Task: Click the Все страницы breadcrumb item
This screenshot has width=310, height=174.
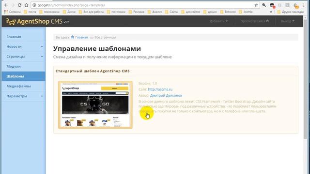Action: (105, 37)
